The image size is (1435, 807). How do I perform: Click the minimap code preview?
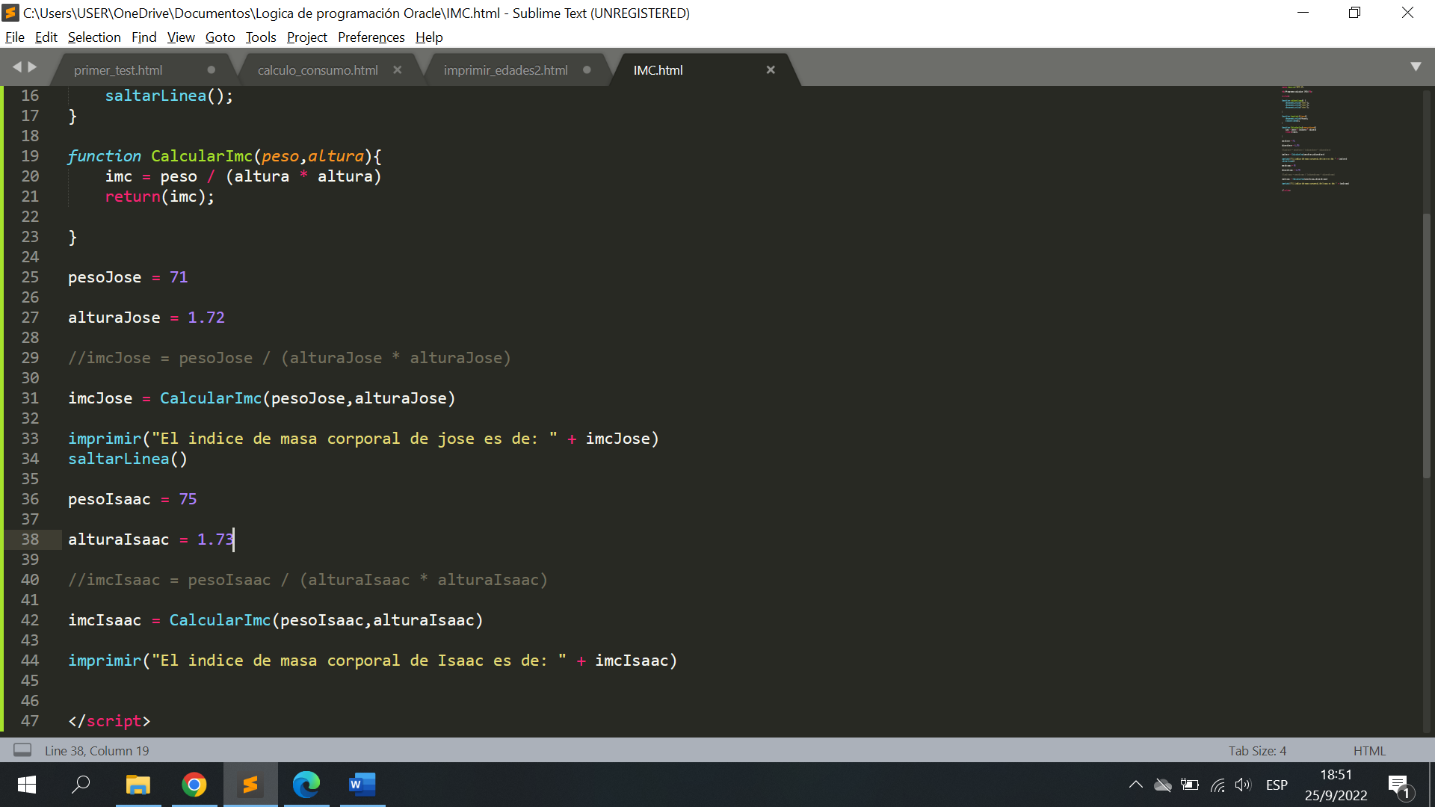click(x=1315, y=139)
